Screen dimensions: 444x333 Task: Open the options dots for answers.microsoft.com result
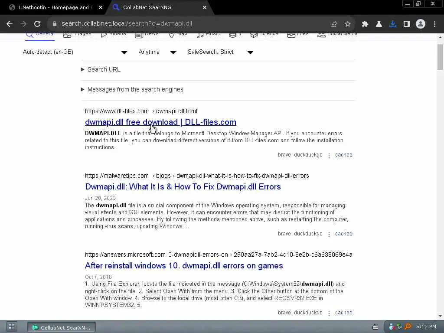click(x=329, y=313)
